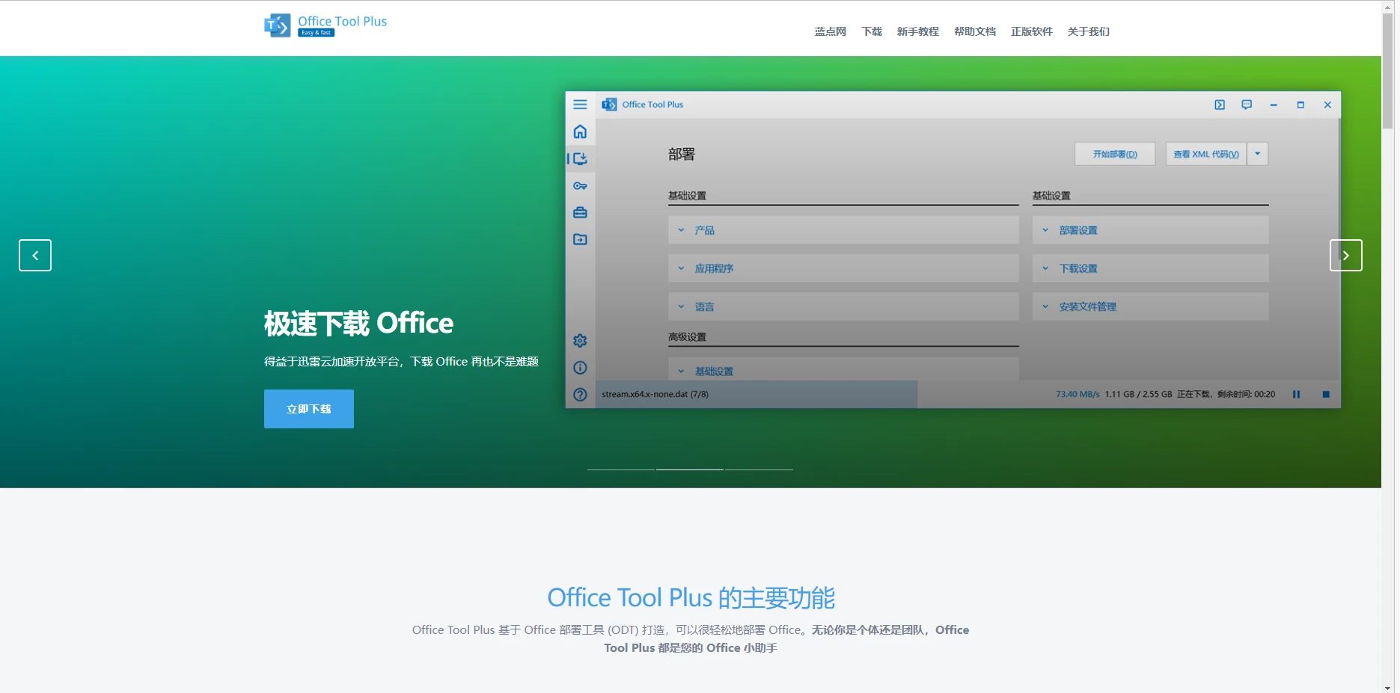Open the deploy icon in app sidebar
Image resolution: width=1400 pixels, height=693 pixels.
(x=580, y=158)
